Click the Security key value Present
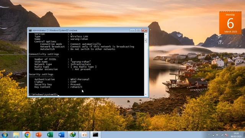The height and width of the screenshot is (138, 245). (75, 84)
